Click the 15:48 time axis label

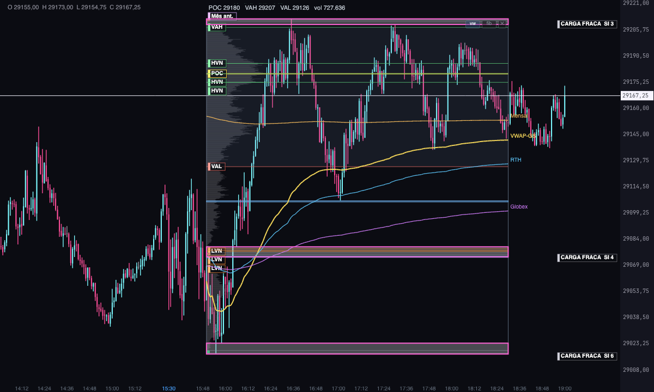(203, 389)
